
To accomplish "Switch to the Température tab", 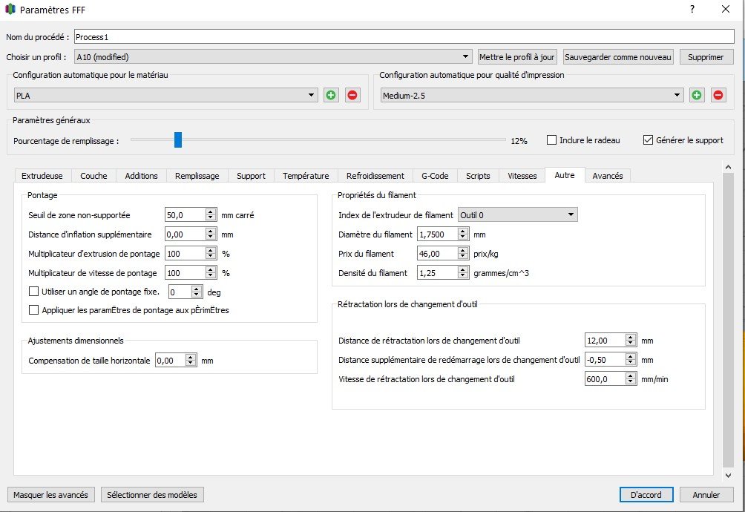I will coord(306,176).
